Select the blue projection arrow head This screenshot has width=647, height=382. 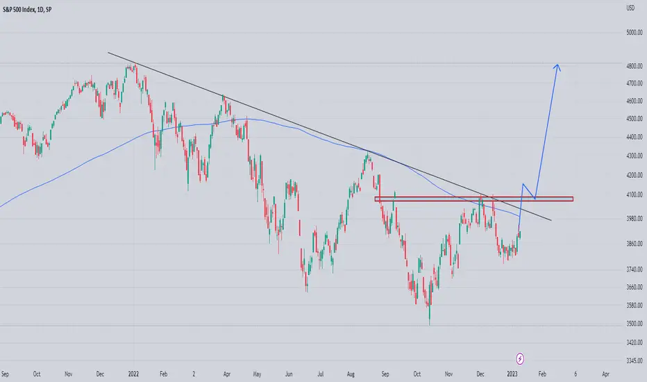[x=557, y=67]
